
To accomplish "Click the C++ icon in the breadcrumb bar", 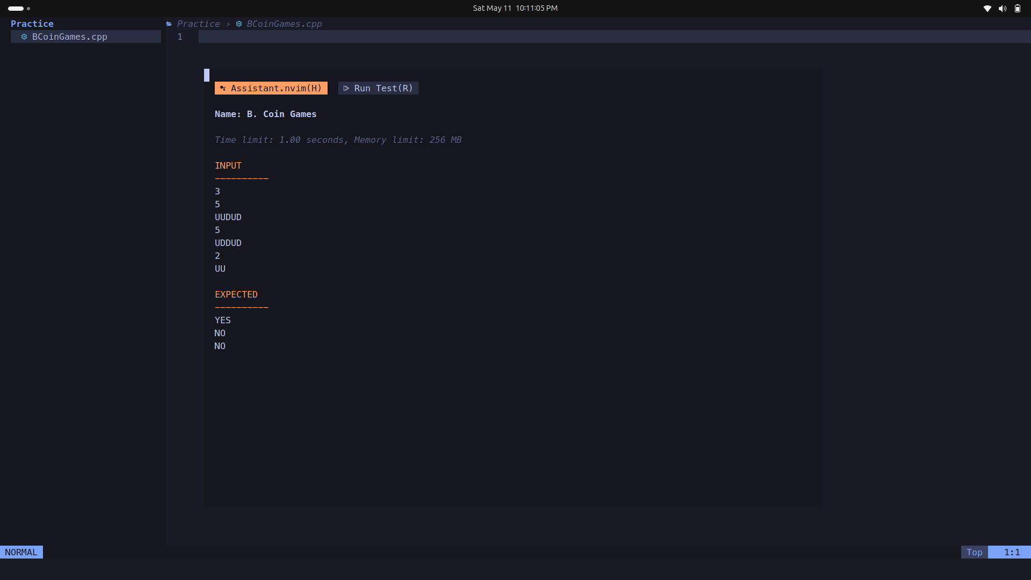I will pos(239,24).
